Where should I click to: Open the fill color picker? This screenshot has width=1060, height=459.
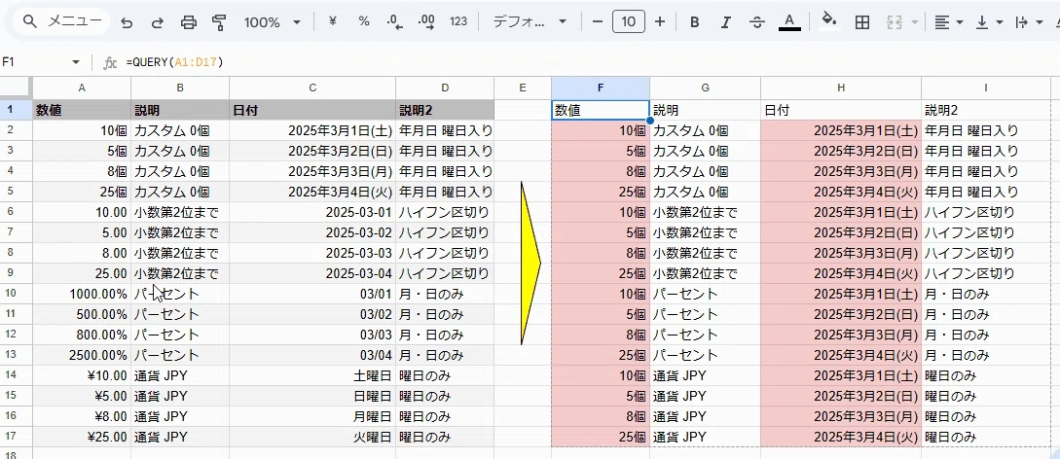[829, 21]
